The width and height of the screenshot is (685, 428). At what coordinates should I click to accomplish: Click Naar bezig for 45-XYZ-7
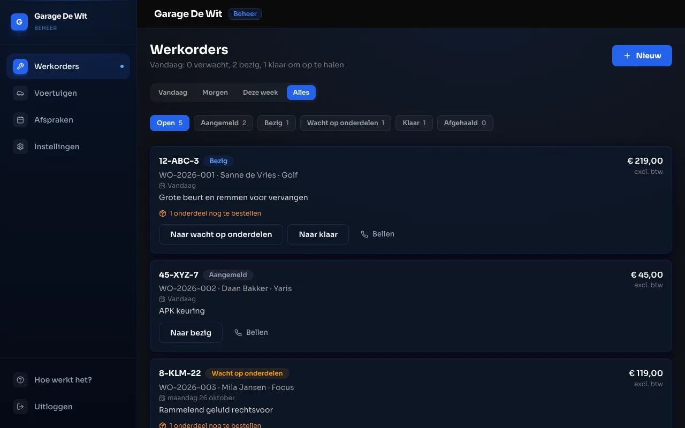pyautogui.click(x=191, y=333)
